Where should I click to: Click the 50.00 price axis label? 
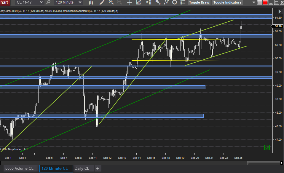[x=278, y=58]
